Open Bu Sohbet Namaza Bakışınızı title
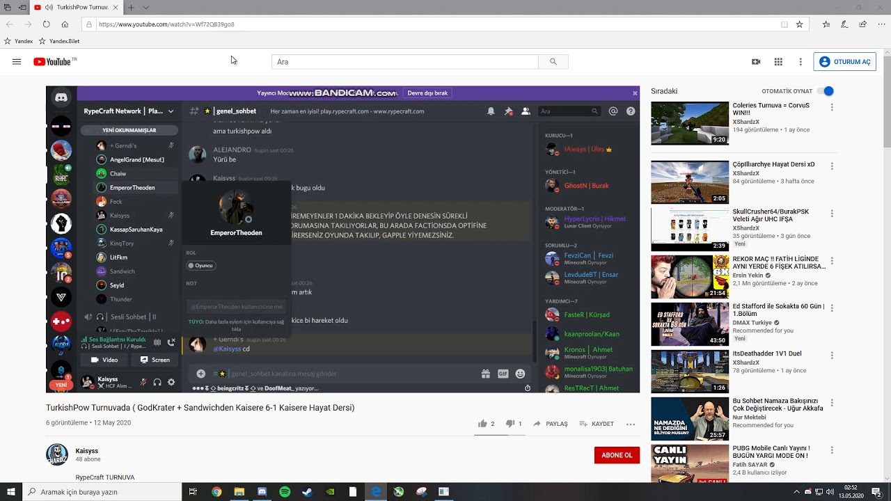 pos(778,404)
